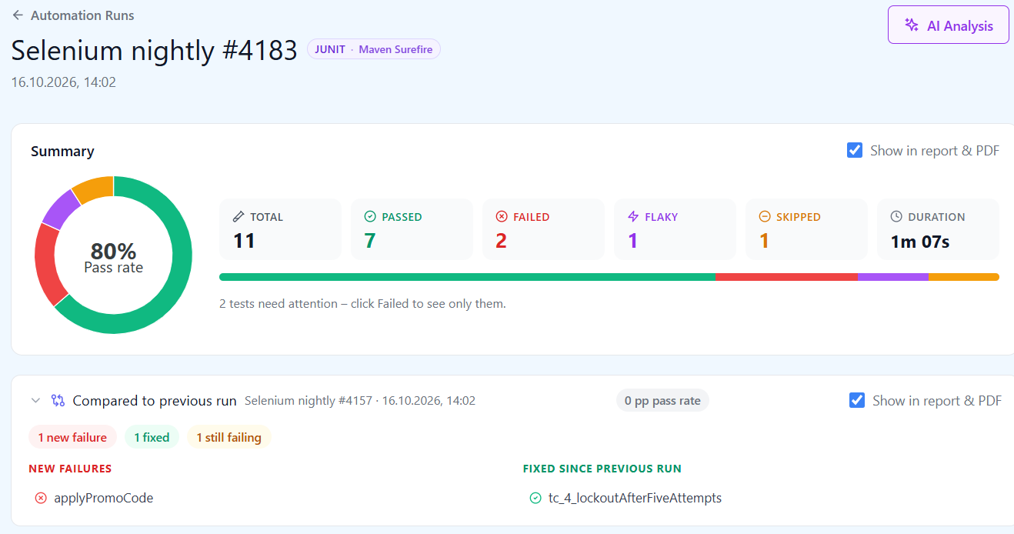Image resolution: width=1014 pixels, height=534 pixels.
Task: Filter by the FLAKY 1 card
Action: coord(675,229)
